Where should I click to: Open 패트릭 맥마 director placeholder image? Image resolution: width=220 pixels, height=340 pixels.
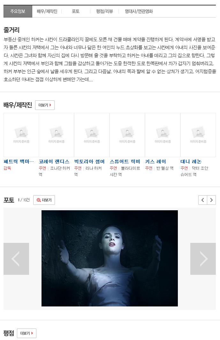pos(21,135)
